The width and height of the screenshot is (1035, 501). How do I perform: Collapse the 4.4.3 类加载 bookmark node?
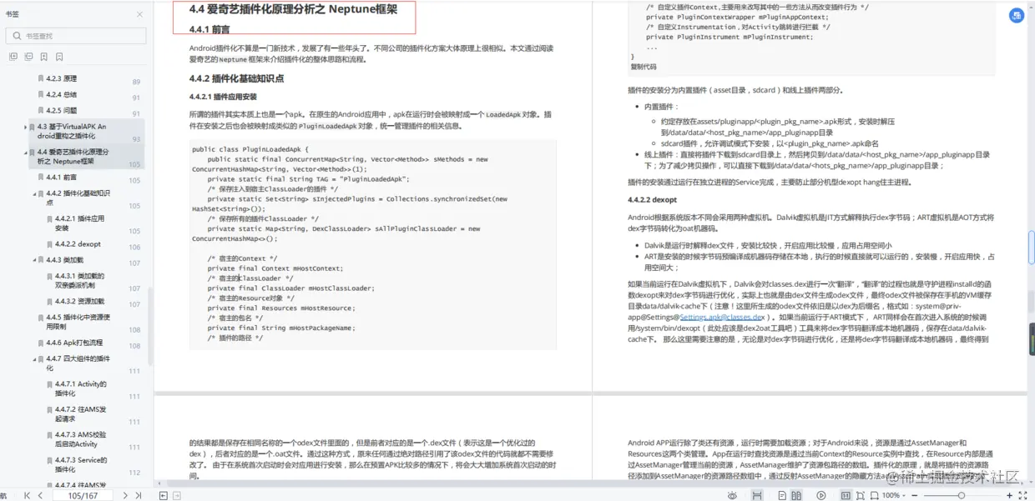34,260
